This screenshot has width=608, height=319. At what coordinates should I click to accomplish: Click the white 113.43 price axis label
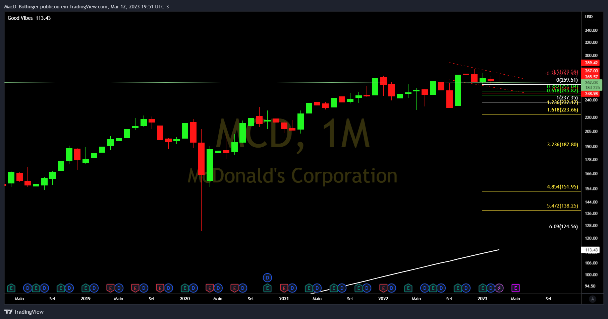591,250
